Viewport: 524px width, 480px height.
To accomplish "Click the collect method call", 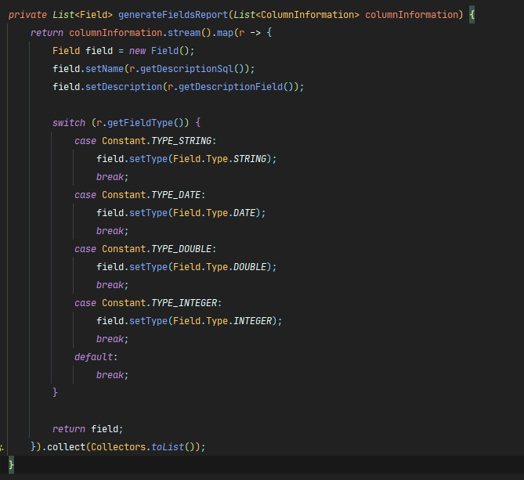I will click(x=66, y=447).
